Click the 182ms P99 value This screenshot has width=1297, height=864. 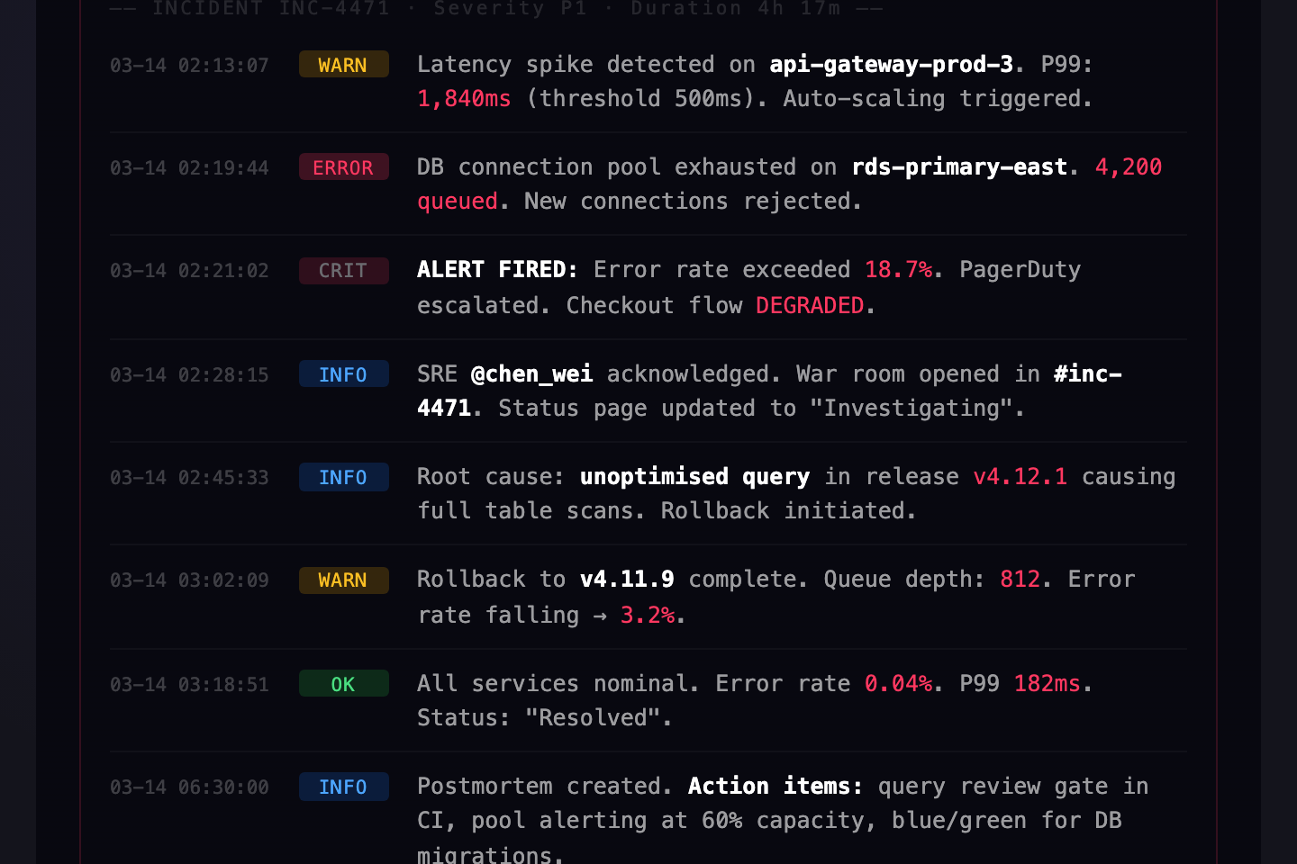[1047, 684]
